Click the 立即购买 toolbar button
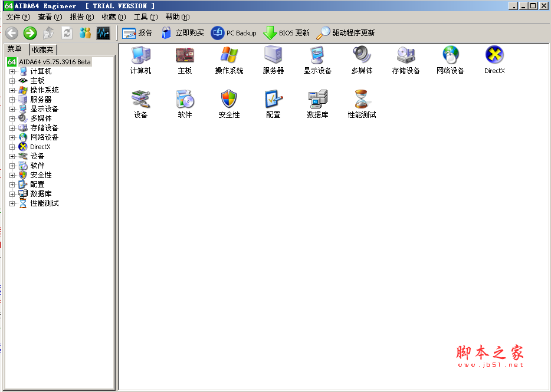Screen dimensions: 551x392 coord(183,33)
